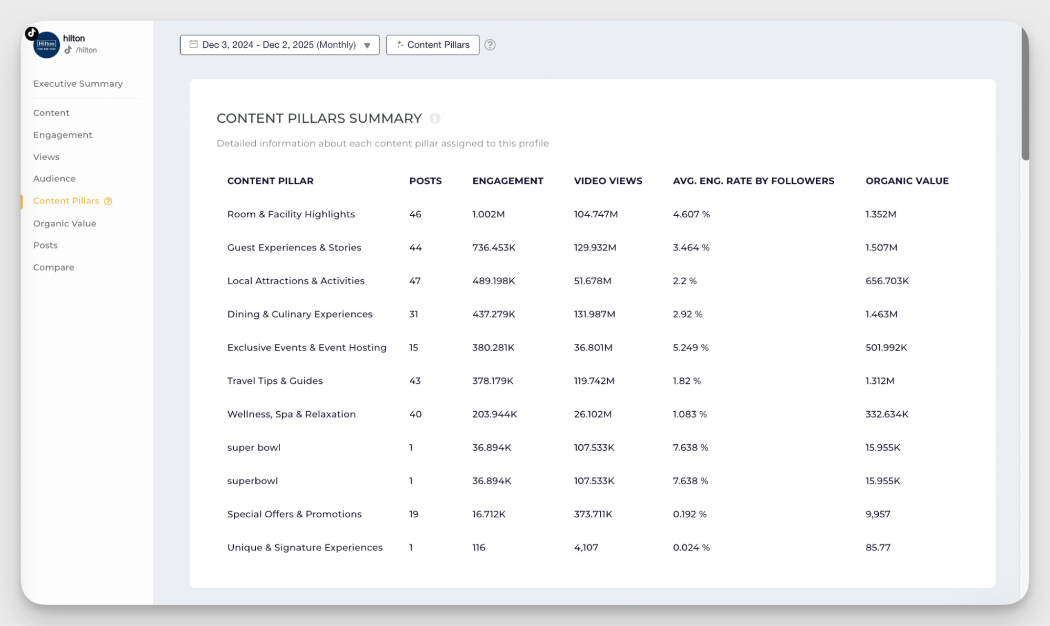Open the Compare section

pyautogui.click(x=54, y=267)
